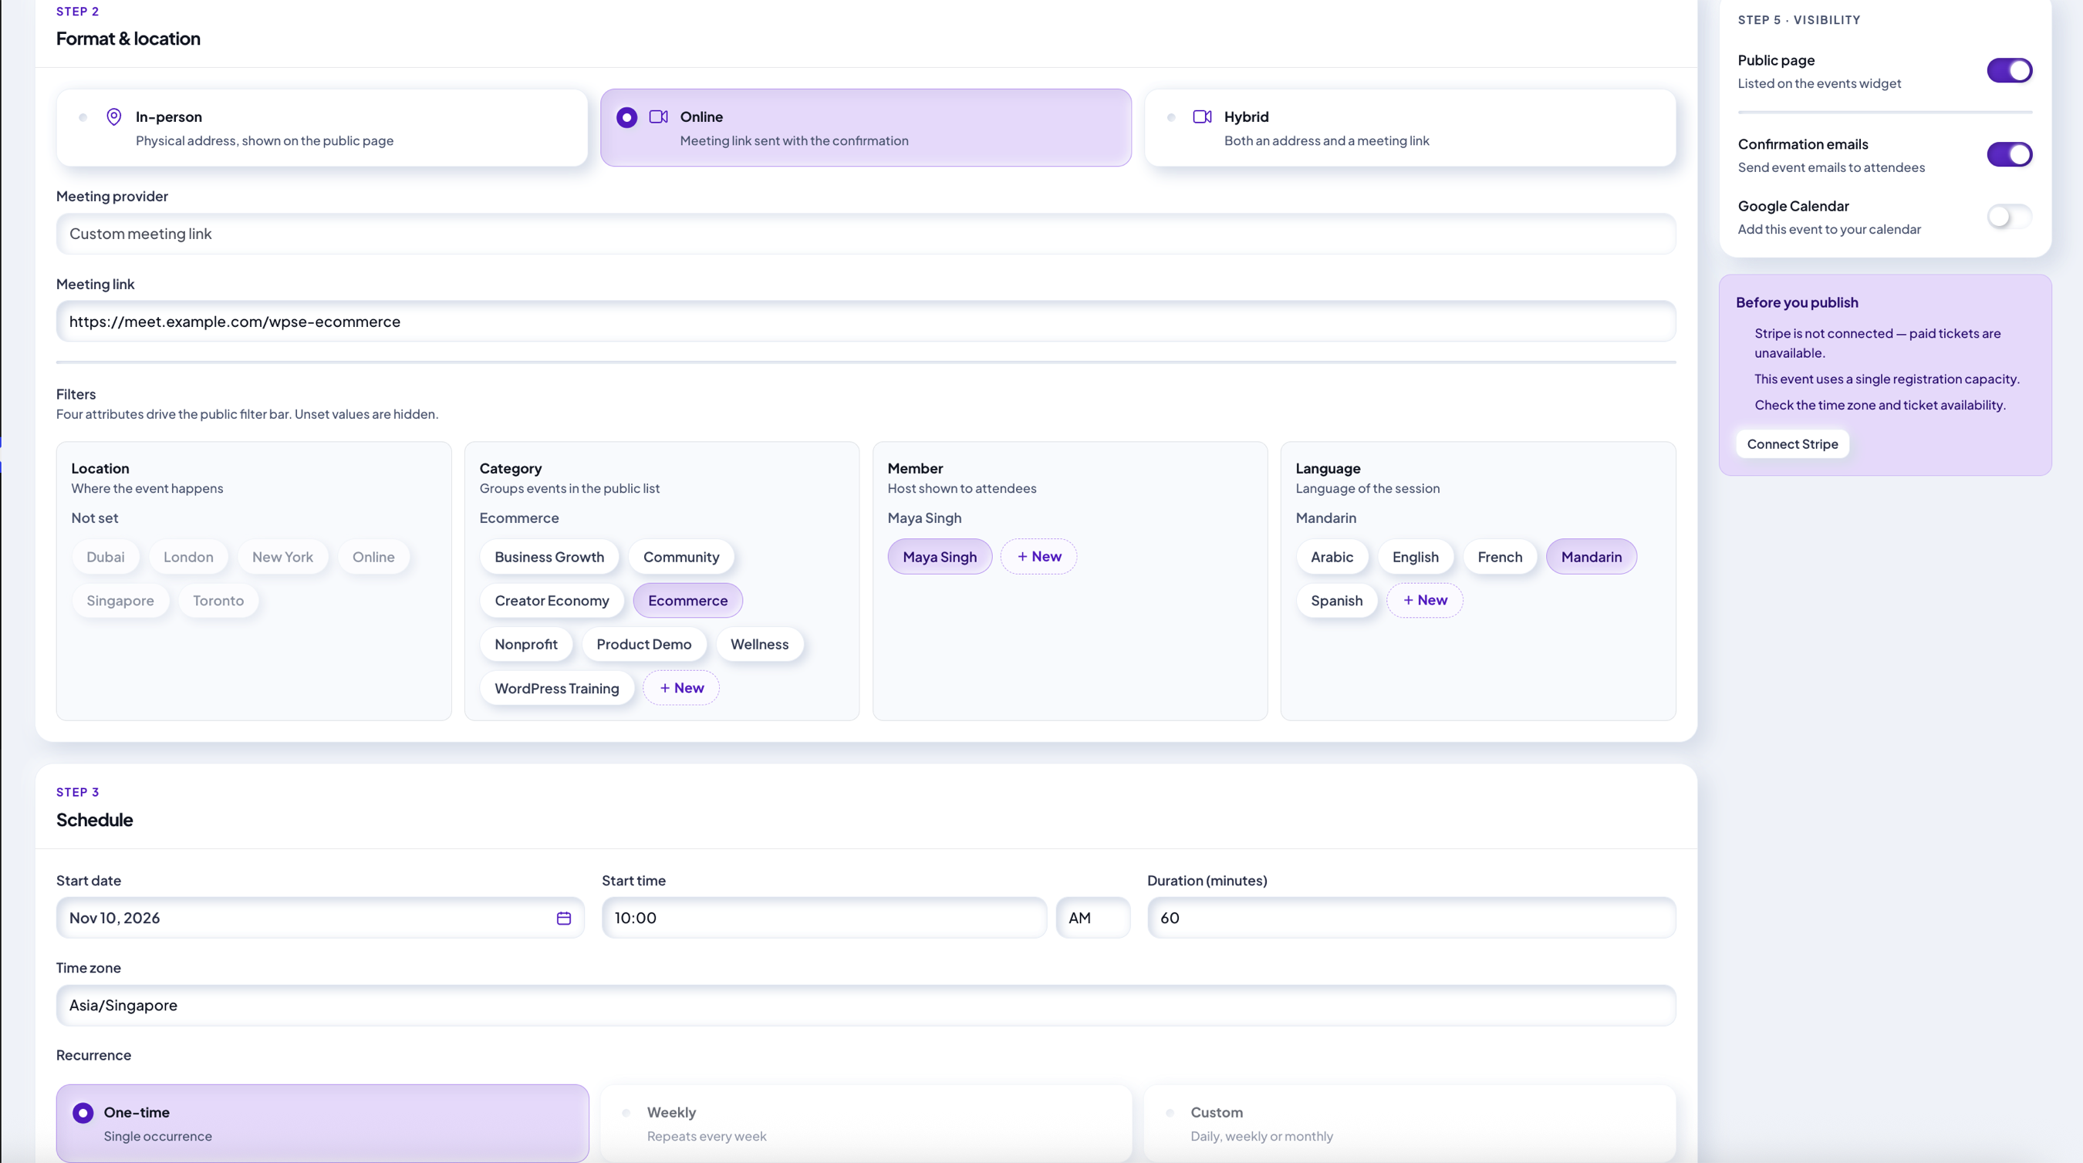The width and height of the screenshot is (2083, 1163).
Task: Click the Meeting link input field
Action: coord(866,322)
